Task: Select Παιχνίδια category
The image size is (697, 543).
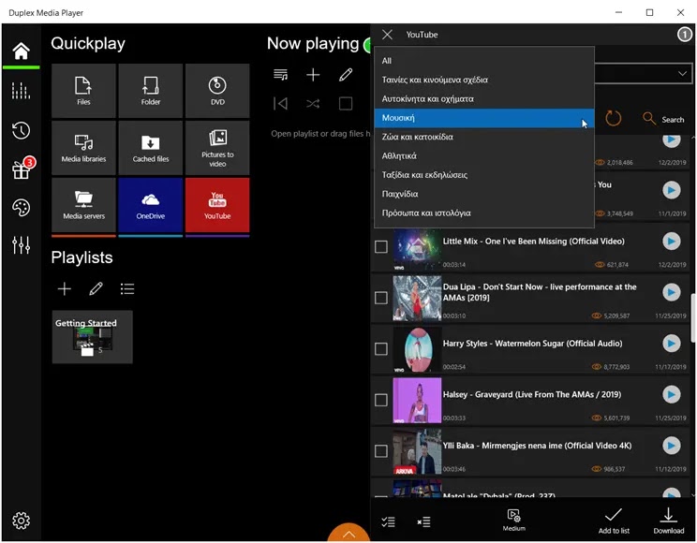Action: 484,194
